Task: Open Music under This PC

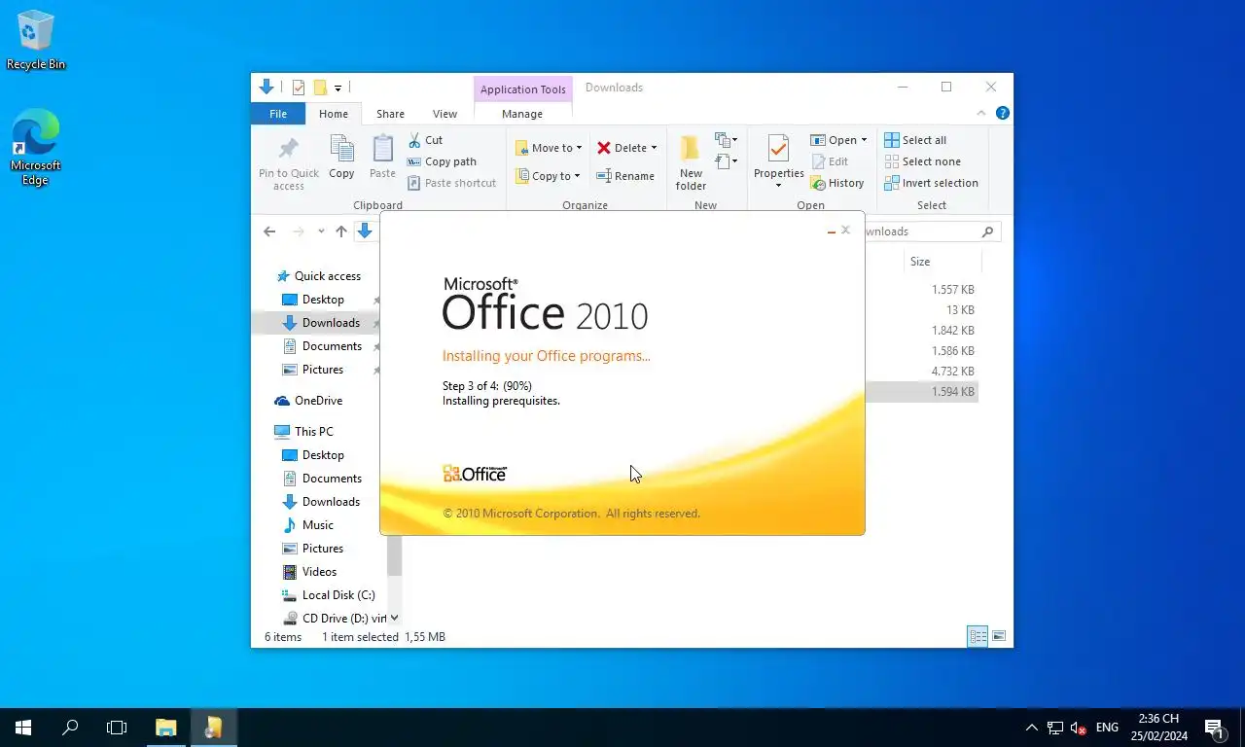Action: click(317, 525)
